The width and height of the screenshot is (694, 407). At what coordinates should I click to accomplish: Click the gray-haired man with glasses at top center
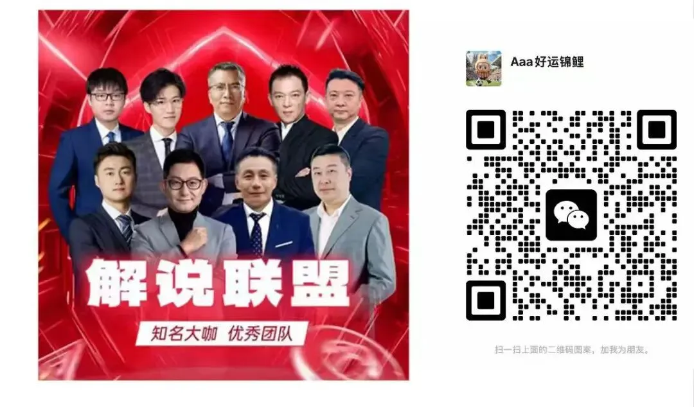click(227, 119)
